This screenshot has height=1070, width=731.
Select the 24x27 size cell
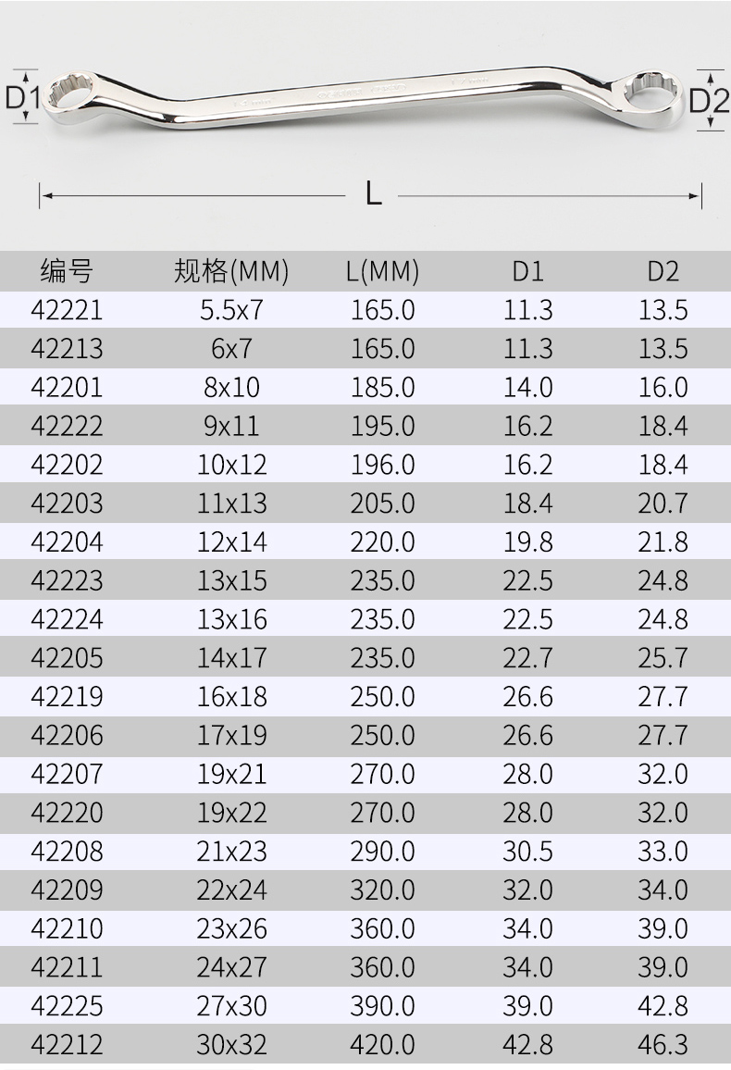pyautogui.click(x=231, y=967)
